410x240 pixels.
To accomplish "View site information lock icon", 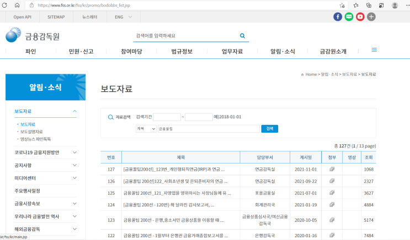I will click(31, 5).
